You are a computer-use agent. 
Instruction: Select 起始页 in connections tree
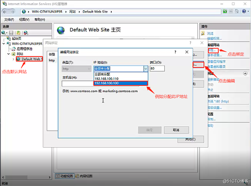click(x=16, y=38)
